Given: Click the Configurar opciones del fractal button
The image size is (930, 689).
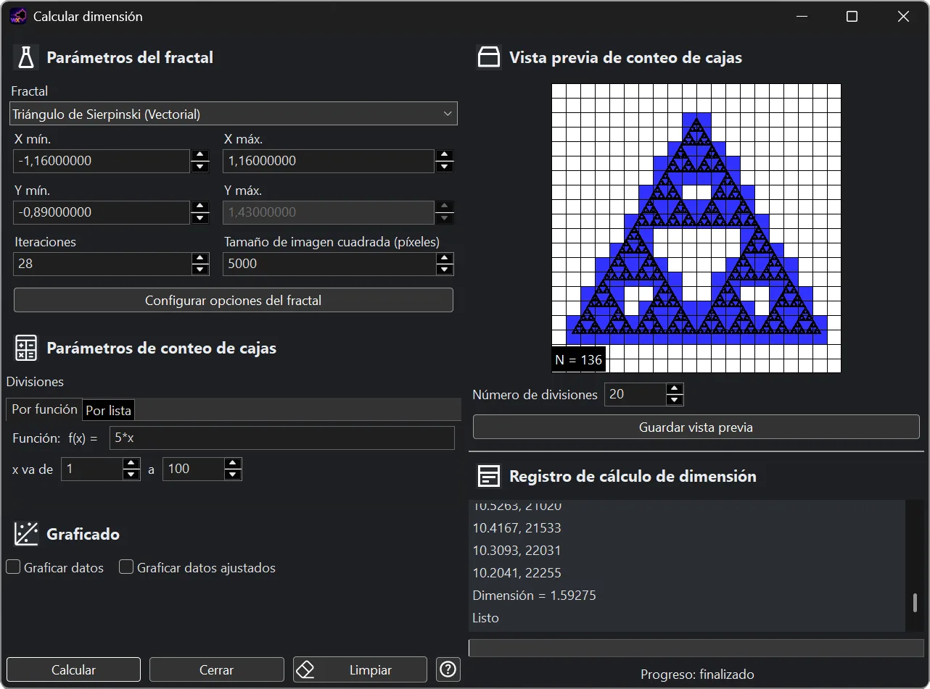Looking at the screenshot, I should pyautogui.click(x=234, y=300).
